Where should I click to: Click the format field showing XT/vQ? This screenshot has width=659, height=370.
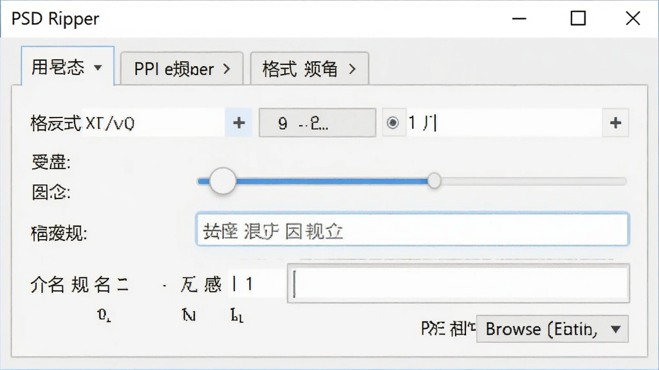point(153,123)
